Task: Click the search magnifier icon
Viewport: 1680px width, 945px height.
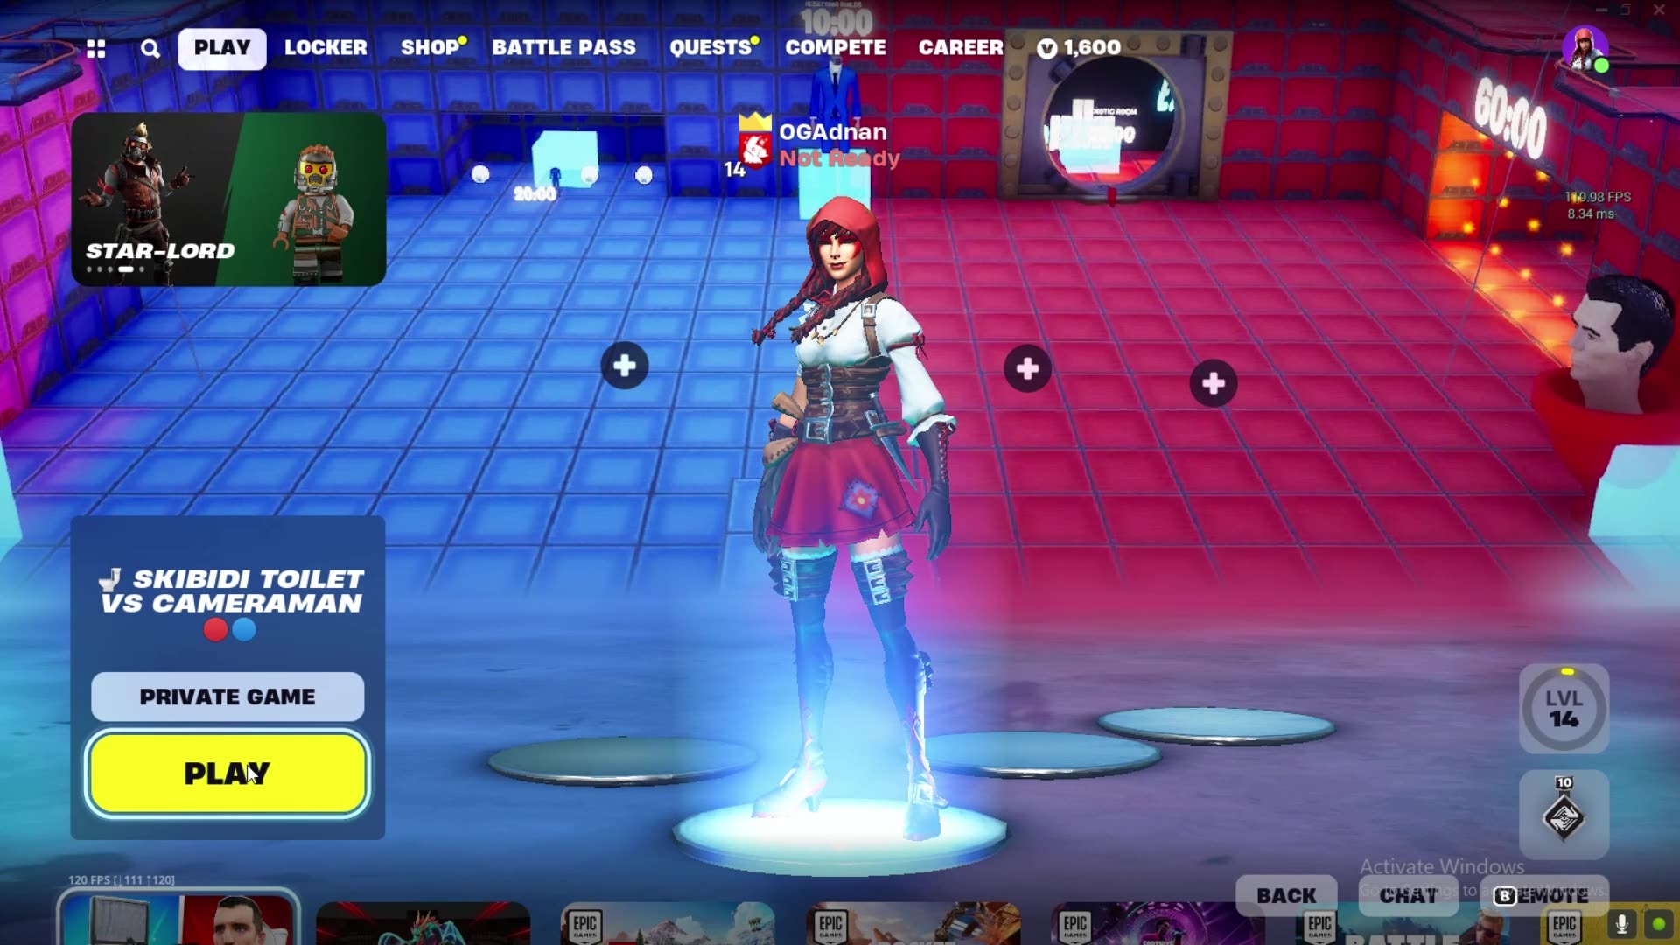Action: (150, 49)
